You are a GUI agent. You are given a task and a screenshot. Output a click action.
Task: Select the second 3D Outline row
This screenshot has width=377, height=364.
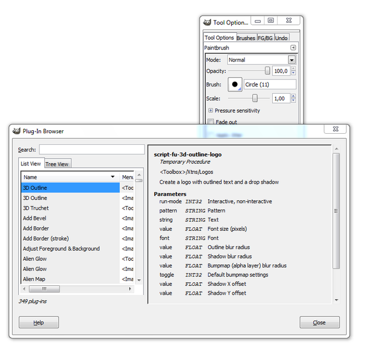78,198
